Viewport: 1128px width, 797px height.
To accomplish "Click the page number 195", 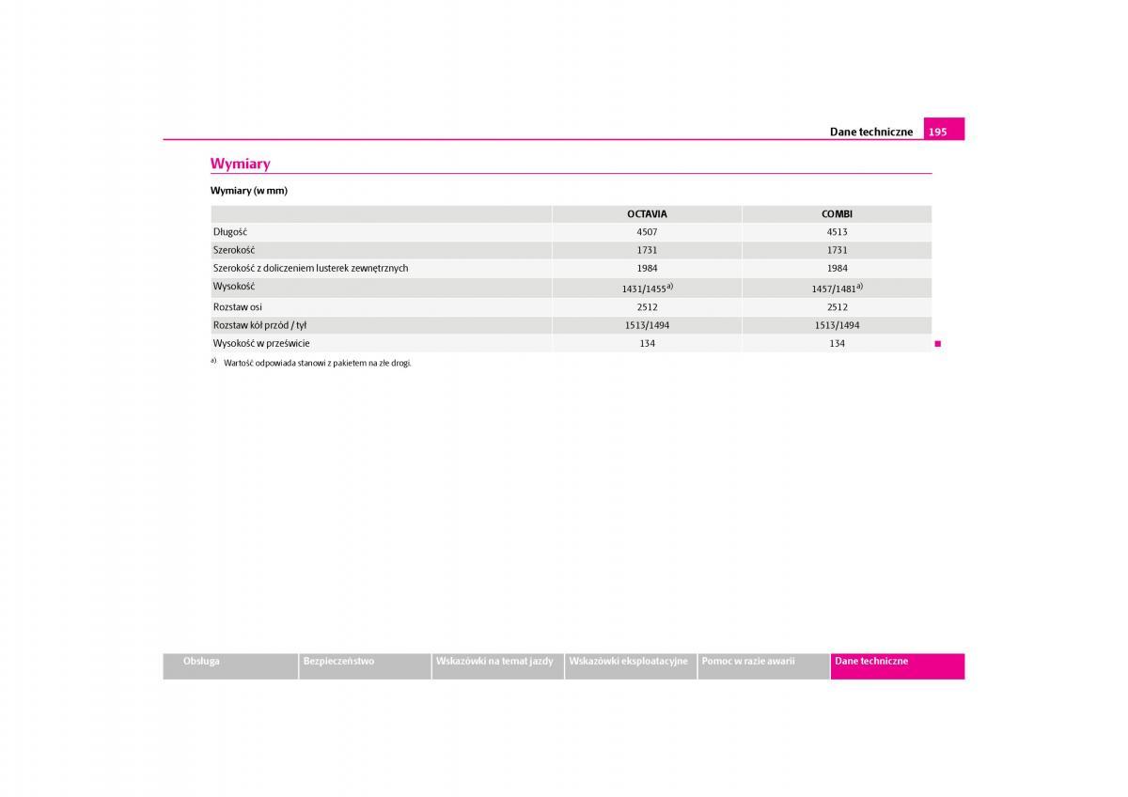I will tap(938, 132).
